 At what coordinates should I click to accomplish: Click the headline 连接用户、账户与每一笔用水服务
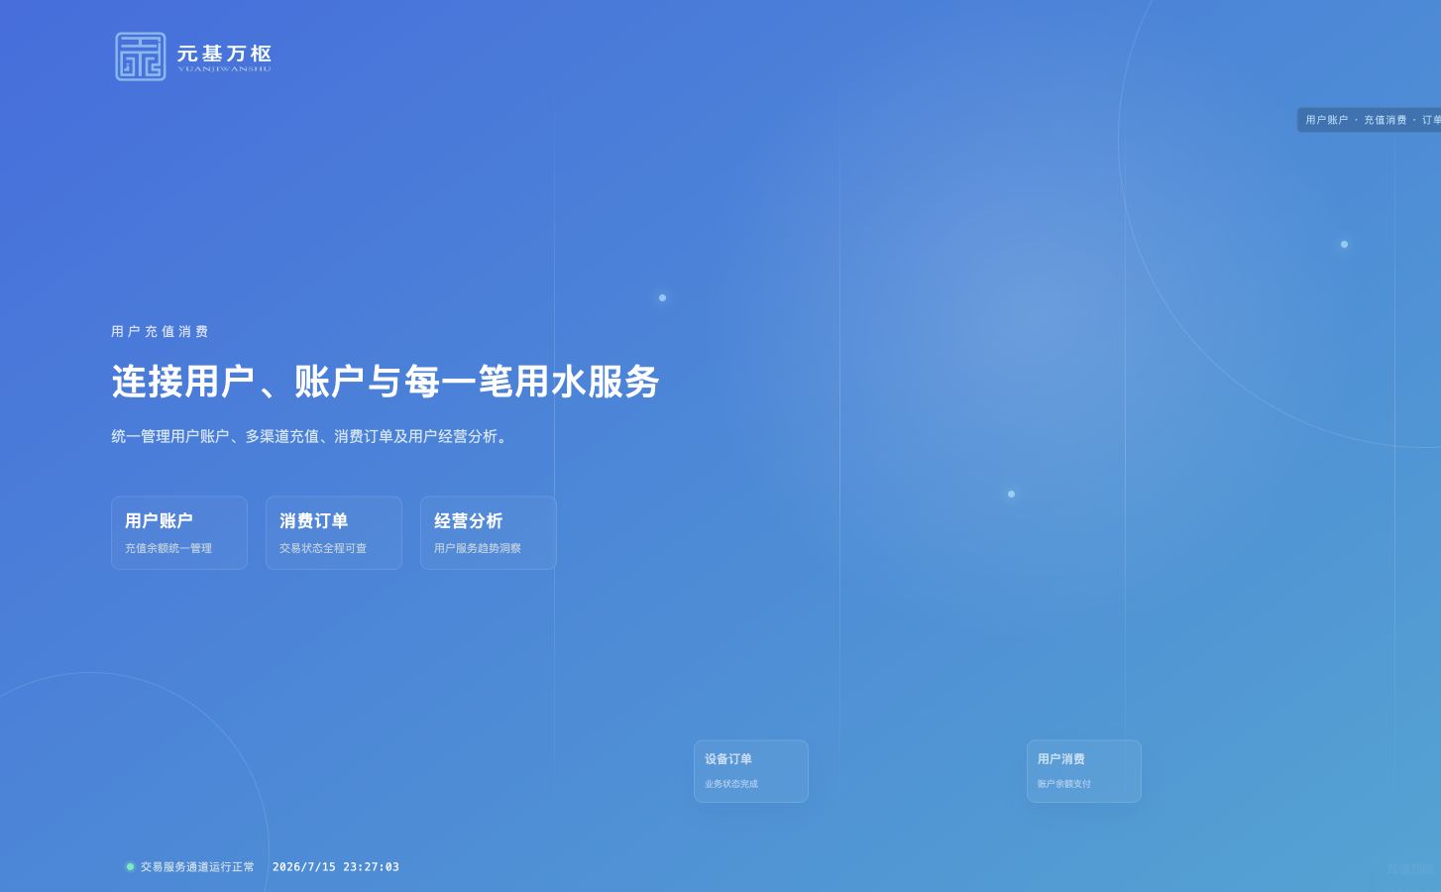(x=386, y=382)
